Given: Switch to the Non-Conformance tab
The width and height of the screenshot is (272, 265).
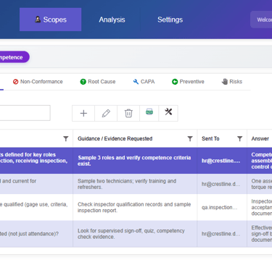Looking at the screenshot, I should point(38,82).
